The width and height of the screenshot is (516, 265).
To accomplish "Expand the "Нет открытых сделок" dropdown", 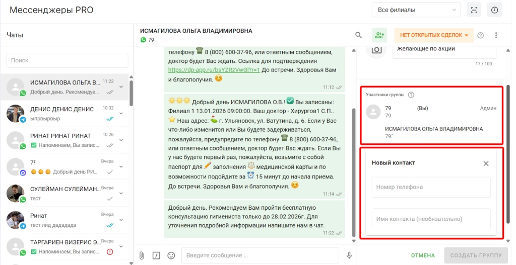I will (x=434, y=35).
